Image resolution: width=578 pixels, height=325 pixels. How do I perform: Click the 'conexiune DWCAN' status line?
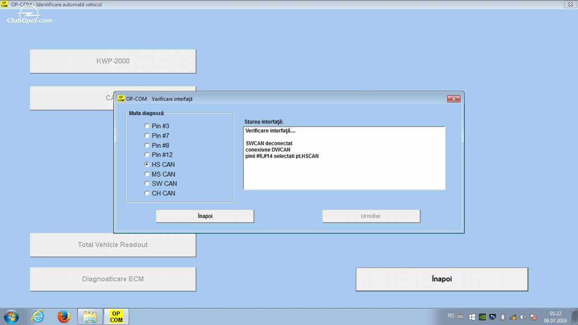point(268,150)
